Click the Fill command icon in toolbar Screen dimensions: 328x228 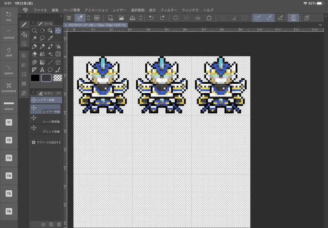coord(198,18)
